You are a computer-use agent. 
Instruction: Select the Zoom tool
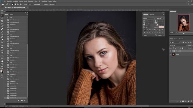click(x=2, y=64)
